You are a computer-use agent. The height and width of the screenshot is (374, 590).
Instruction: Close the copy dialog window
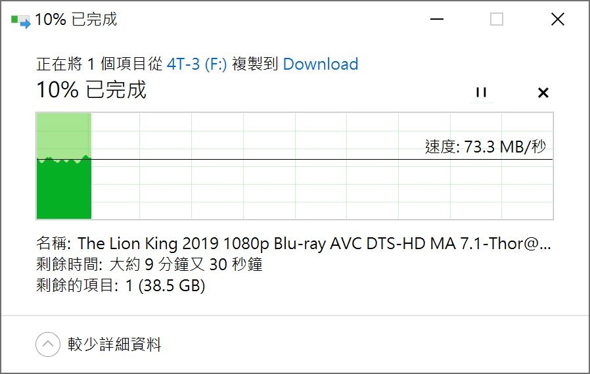[x=557, y=19]
